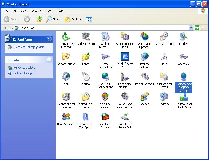Go up one folder level
The width and height of the screenshot is (209, 160).
click(39, 19)
